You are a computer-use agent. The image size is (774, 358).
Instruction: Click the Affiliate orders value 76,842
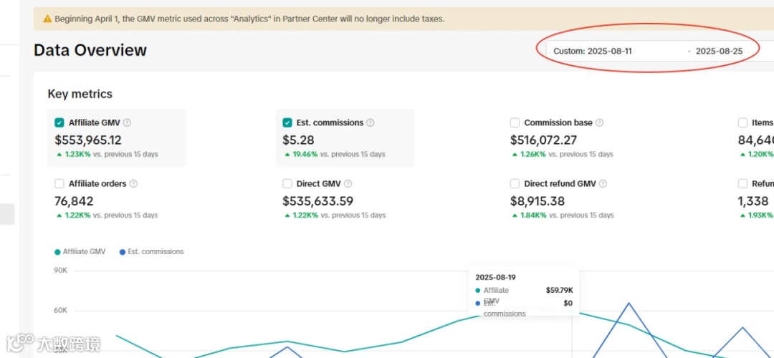74,201
